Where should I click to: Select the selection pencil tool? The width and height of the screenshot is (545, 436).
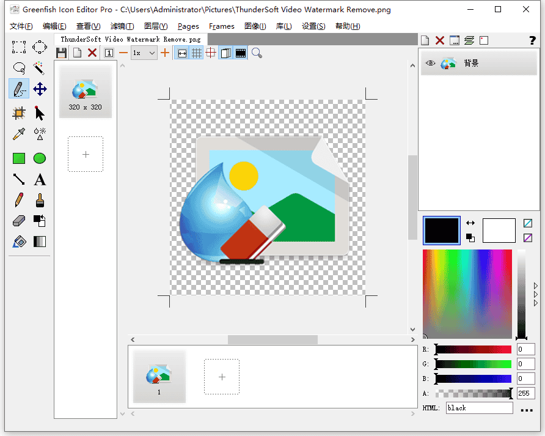click(19, 89)
